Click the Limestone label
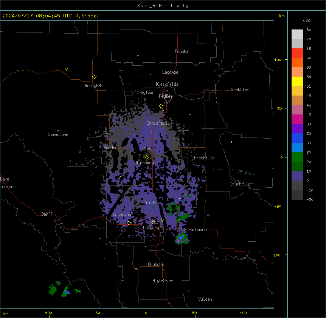326x318 pixels. pos(58,134)
